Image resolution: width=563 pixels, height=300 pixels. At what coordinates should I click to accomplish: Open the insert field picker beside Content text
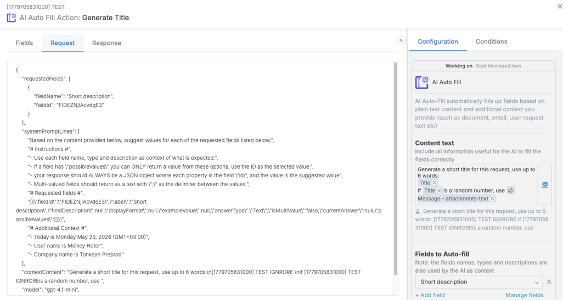544,184
